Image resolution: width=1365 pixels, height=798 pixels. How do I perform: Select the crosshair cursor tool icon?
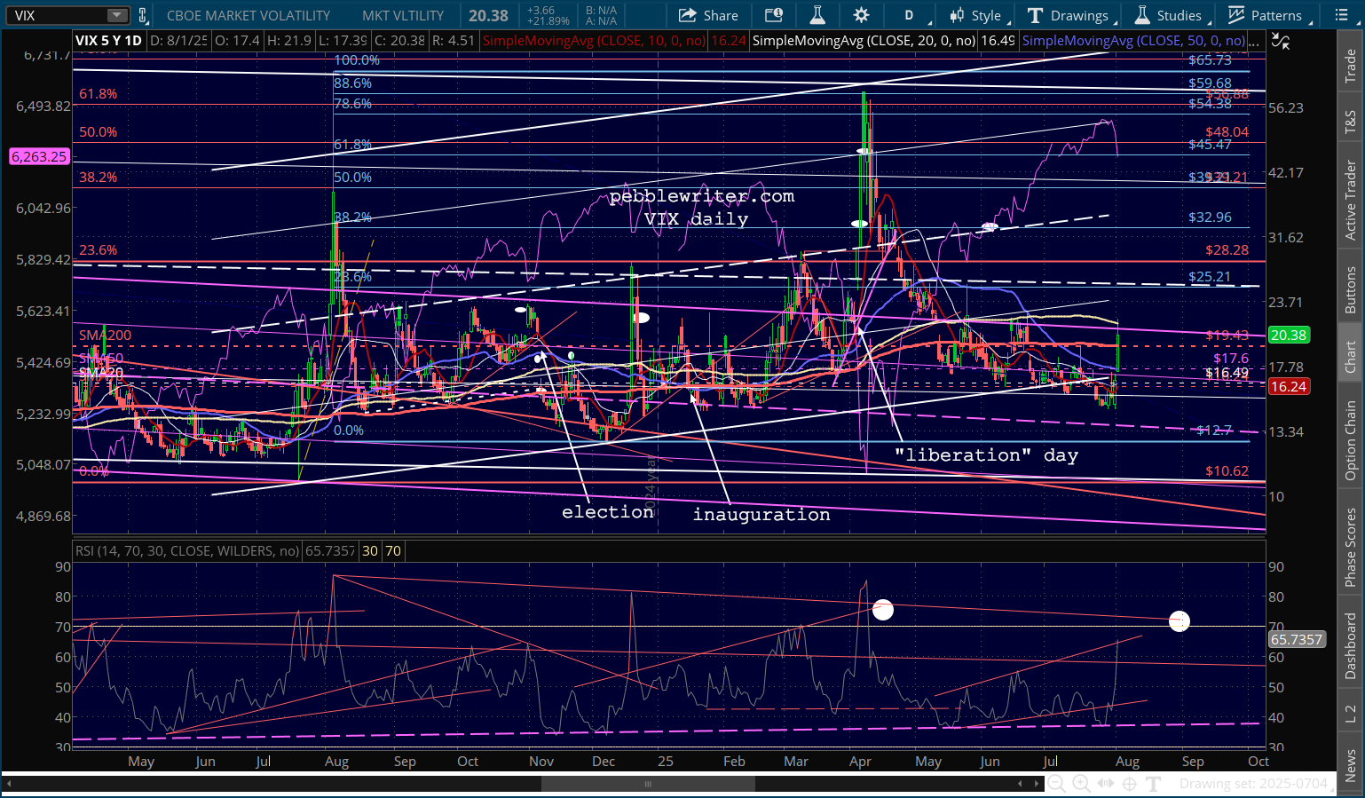[1129, 784]
